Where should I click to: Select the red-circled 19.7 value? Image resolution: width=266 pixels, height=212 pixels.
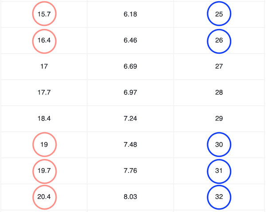coord(44,171)
